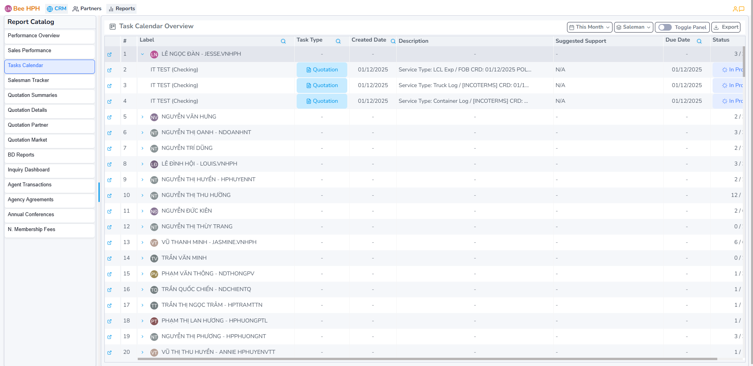Click the calendar icon in This Month filter
The image size is (753, 366).
point(572,27)
